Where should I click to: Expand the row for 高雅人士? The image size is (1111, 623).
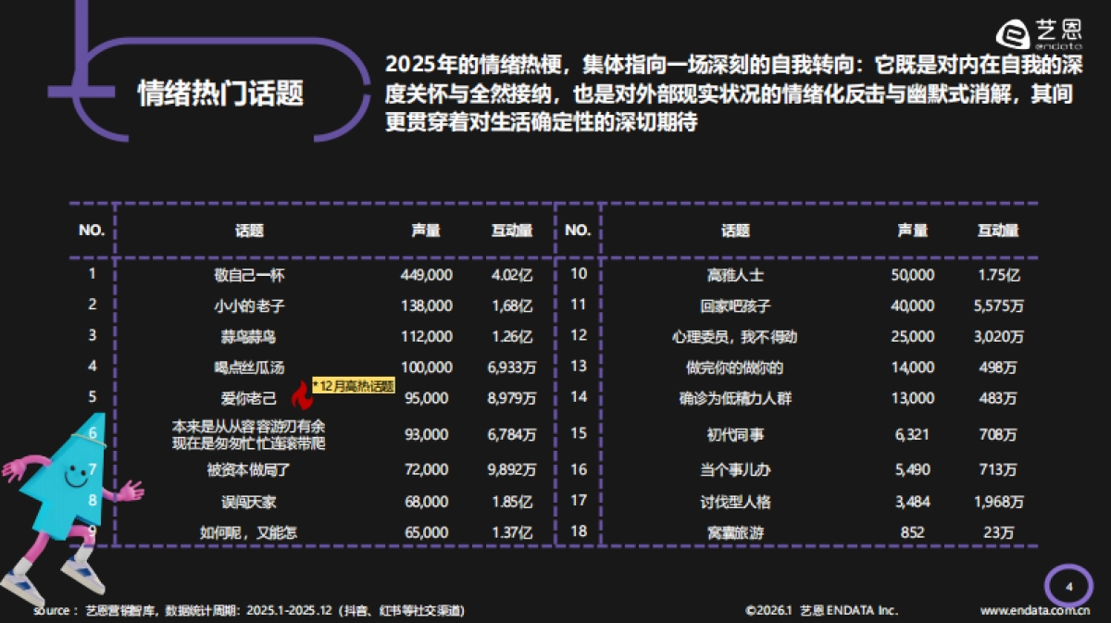(x=736, y=275)
